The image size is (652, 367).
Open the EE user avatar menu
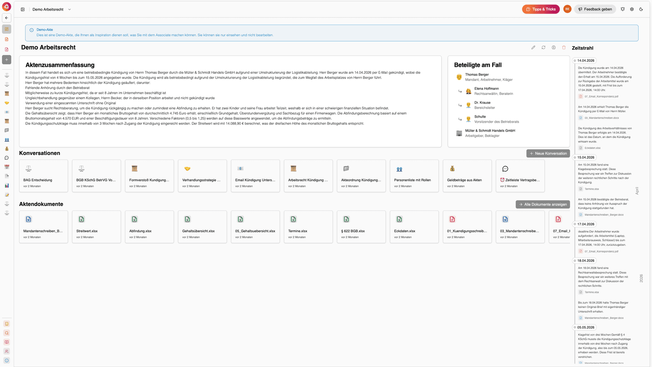pos(567,9)
